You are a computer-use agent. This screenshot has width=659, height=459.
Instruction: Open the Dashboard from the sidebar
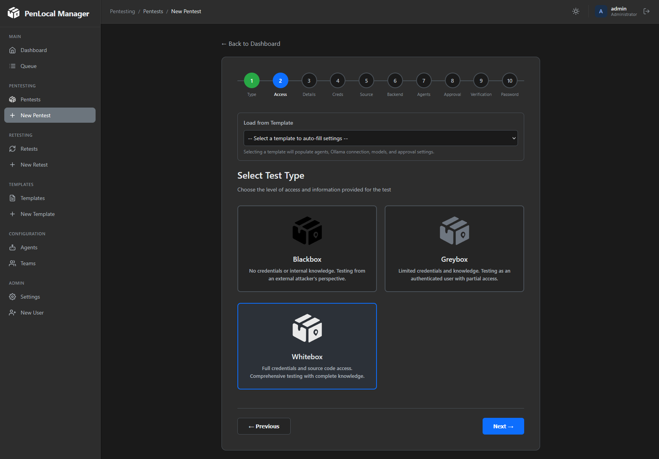pyautogui.click(x=33, y=50)
